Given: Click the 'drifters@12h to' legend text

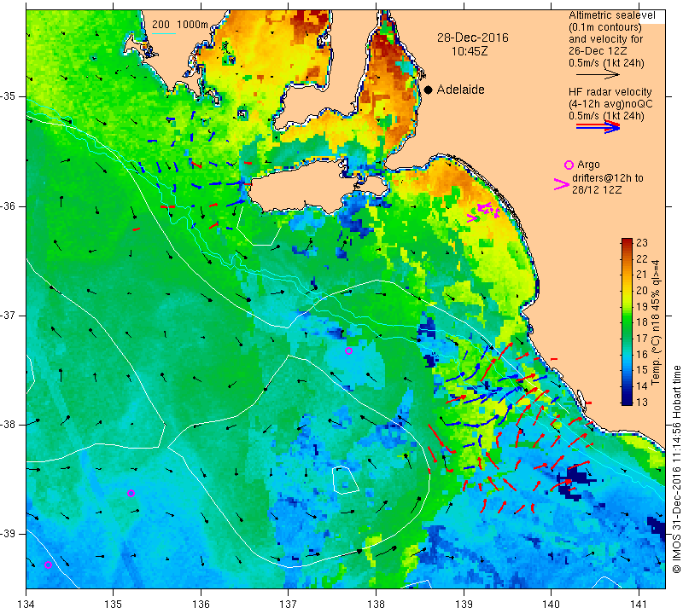Looking at the screenshot, I should pos(607,178).
